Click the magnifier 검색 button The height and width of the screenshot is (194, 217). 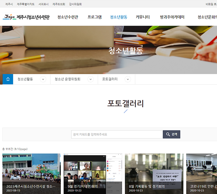tap(171, 134)
